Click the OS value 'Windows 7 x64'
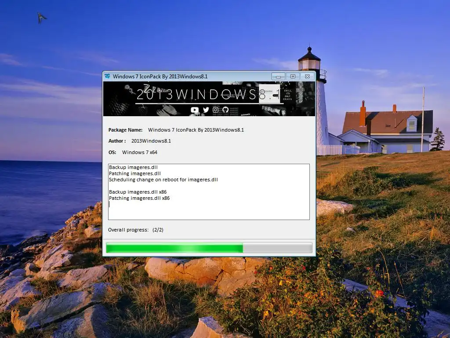Viewport: 450px width, 338px height. [140, 152]
